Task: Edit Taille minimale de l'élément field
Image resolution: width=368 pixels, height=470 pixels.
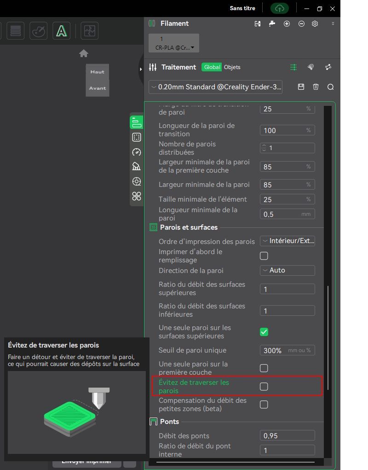Action: click(x=287, y=199)
